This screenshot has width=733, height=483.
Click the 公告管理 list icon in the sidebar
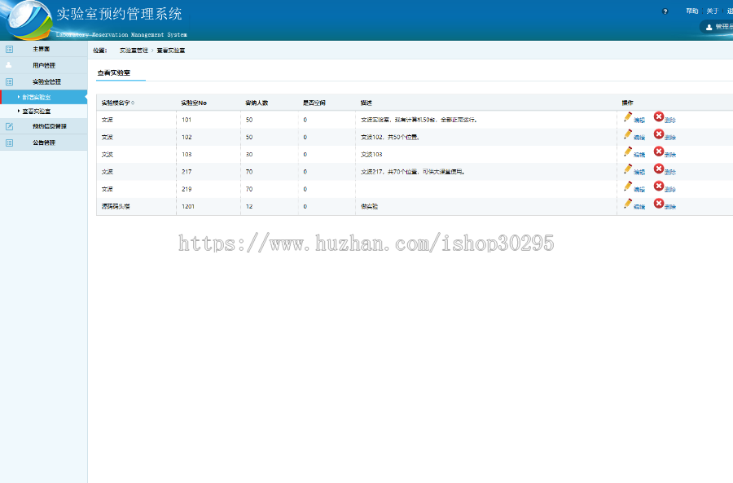click(x=10, y=141)
